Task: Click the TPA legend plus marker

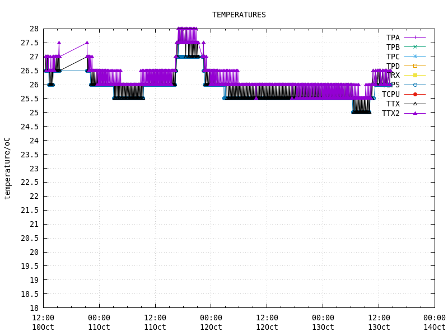Action: tap(415, 38)
